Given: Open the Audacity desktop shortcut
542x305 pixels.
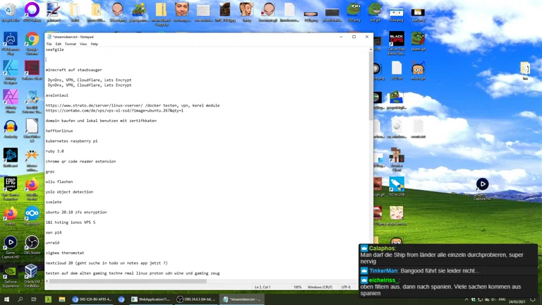Looking at the screenshot, I should tap(11, 128).
